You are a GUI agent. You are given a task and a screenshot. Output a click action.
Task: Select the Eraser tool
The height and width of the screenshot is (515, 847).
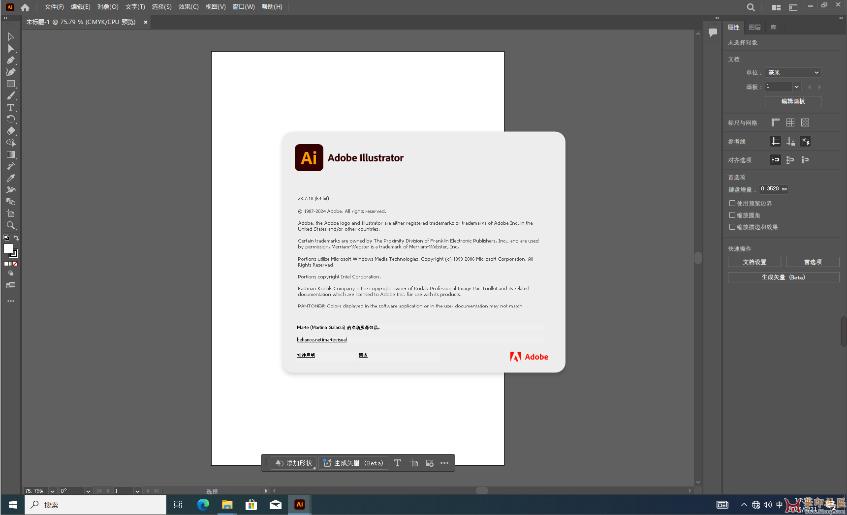click(10, 131)
